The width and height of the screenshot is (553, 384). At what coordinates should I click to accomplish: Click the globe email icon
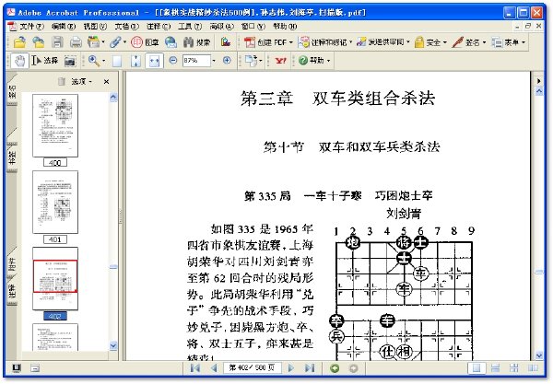(x=171, y=42)
